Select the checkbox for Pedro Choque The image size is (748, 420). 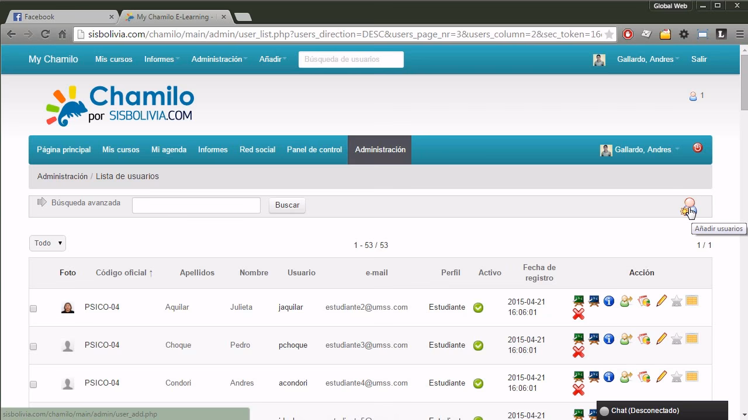pyautogui.click(x=33, y=346)
